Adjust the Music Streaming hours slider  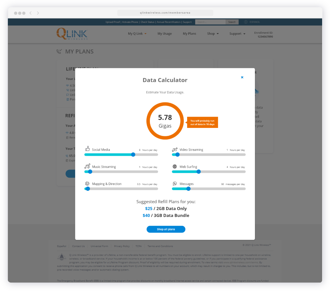tap(90, 172)
